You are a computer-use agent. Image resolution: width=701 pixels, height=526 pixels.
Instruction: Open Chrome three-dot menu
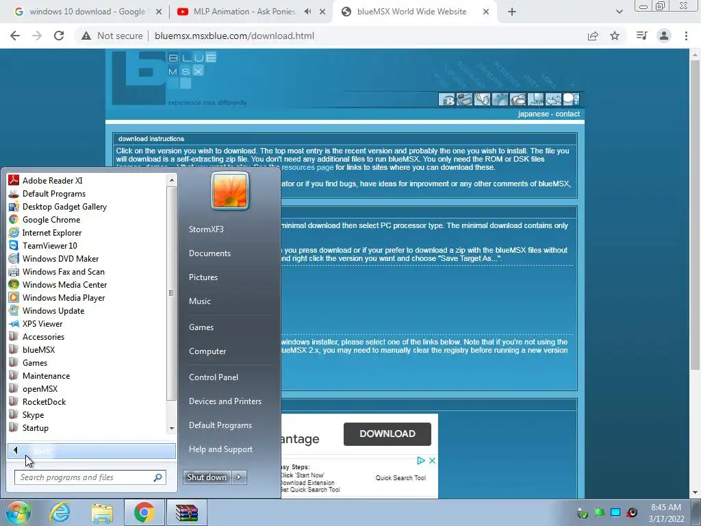tap(686, 36)
